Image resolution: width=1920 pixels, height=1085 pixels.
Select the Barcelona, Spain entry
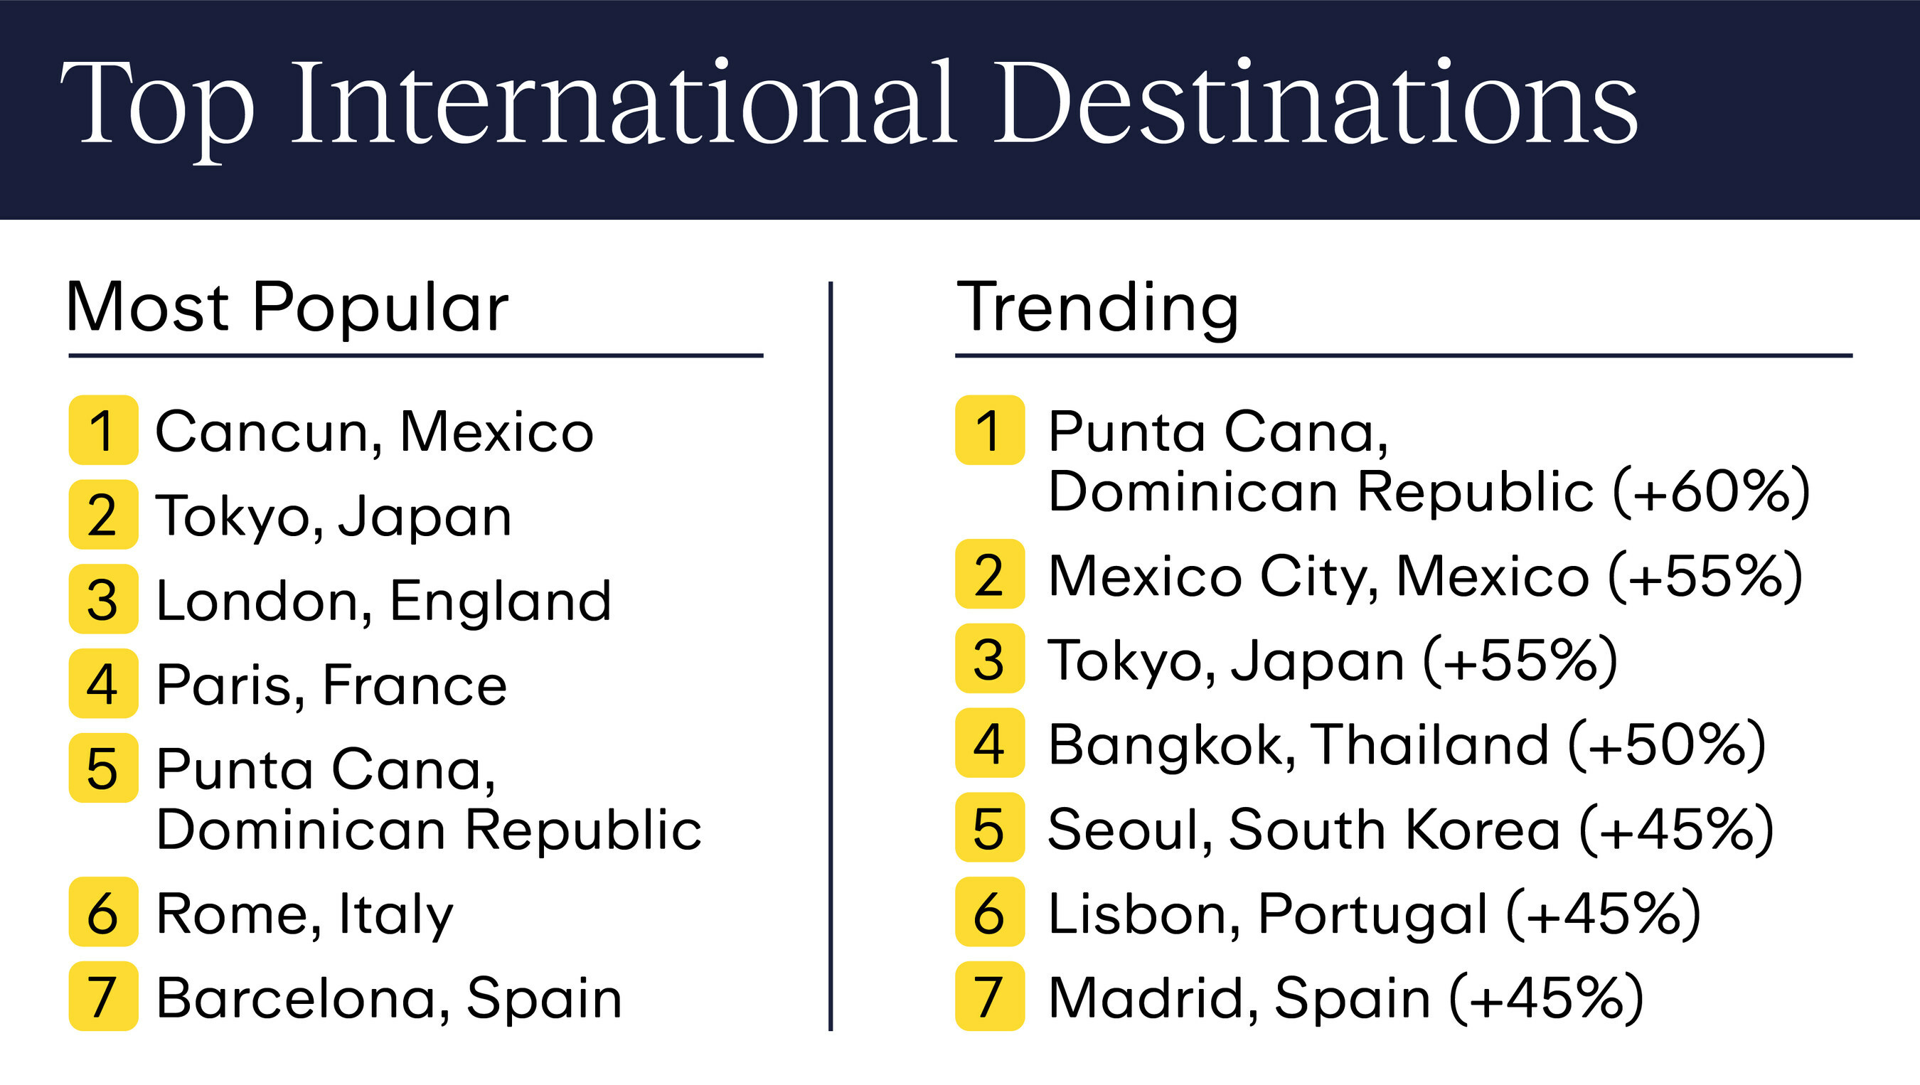pos(388,998)
